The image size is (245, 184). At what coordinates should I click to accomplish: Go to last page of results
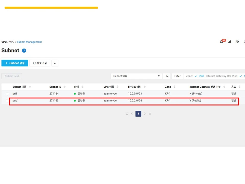click(x=150, y=114)
